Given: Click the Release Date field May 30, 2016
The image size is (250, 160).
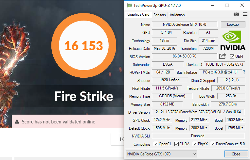Looking at the screenshot, I should pos(164,48).
